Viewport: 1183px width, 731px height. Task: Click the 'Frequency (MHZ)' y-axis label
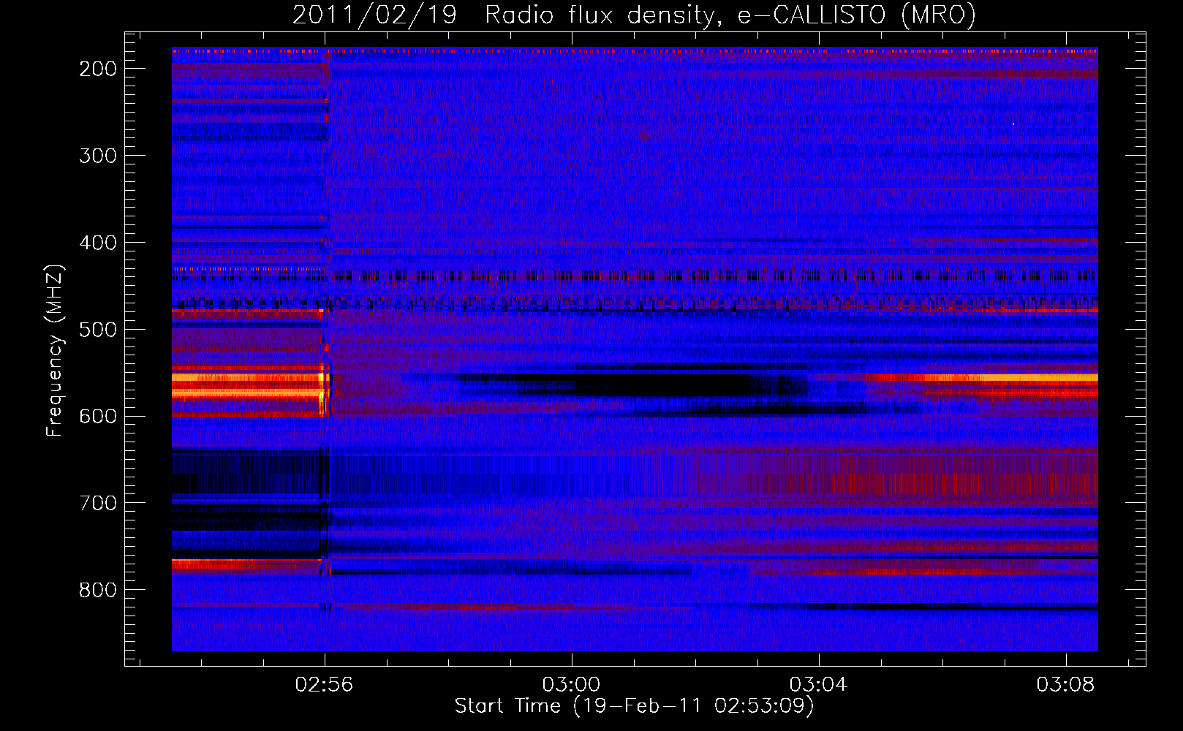(x=55, y=350)
